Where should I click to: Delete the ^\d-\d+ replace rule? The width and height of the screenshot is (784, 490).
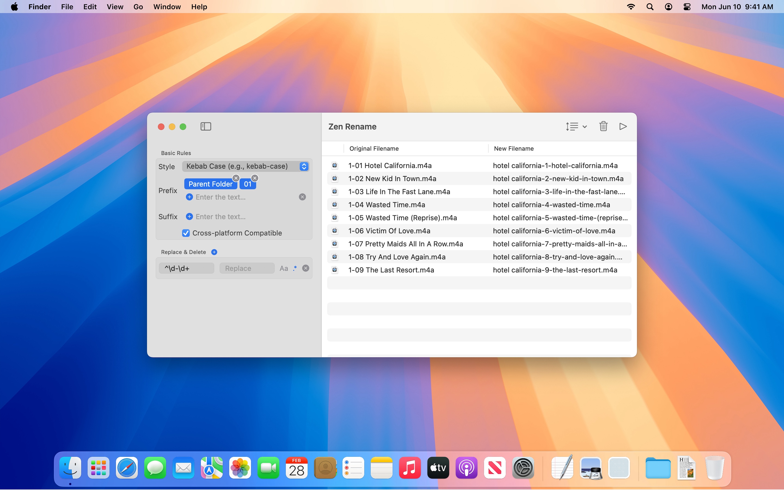[x=305, y=268]
